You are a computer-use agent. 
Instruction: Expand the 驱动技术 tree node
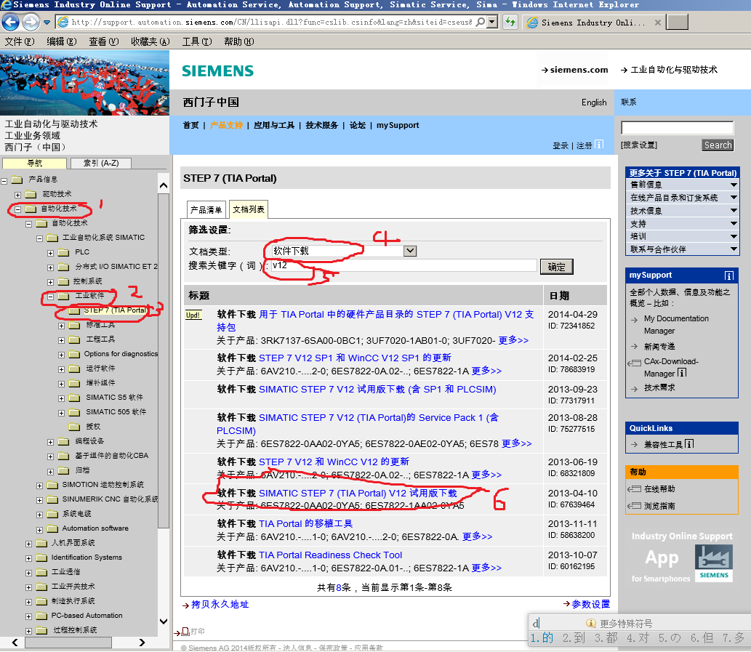coord(17,195)
